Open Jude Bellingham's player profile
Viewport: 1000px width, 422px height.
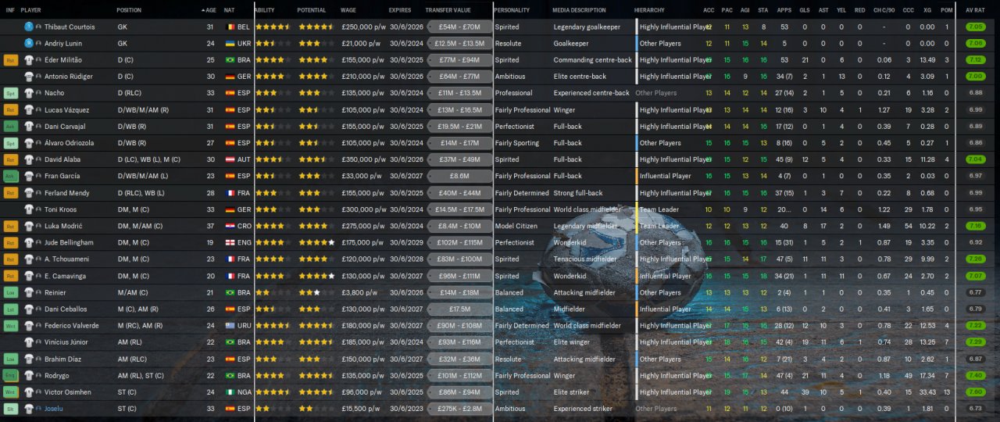(x=69, y=242)
